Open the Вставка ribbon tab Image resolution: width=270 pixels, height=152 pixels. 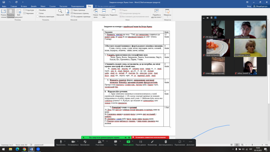(x=24, y=6)
